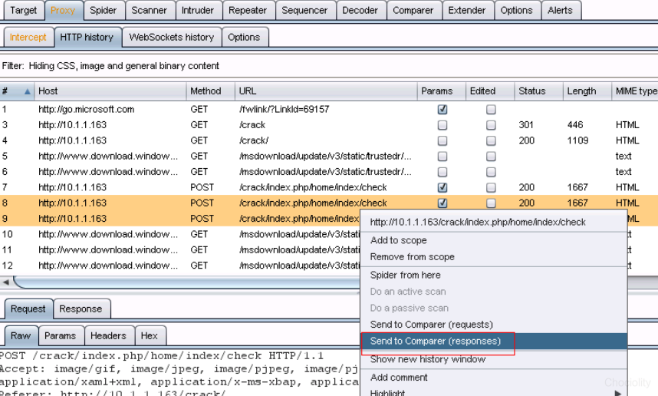Toggle Edited checkbox in row 4 /crack/

(x=491, y=140)
